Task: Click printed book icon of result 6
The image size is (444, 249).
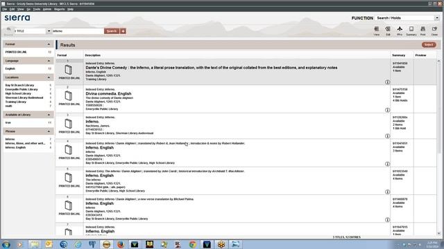Action: click(69, 205)
